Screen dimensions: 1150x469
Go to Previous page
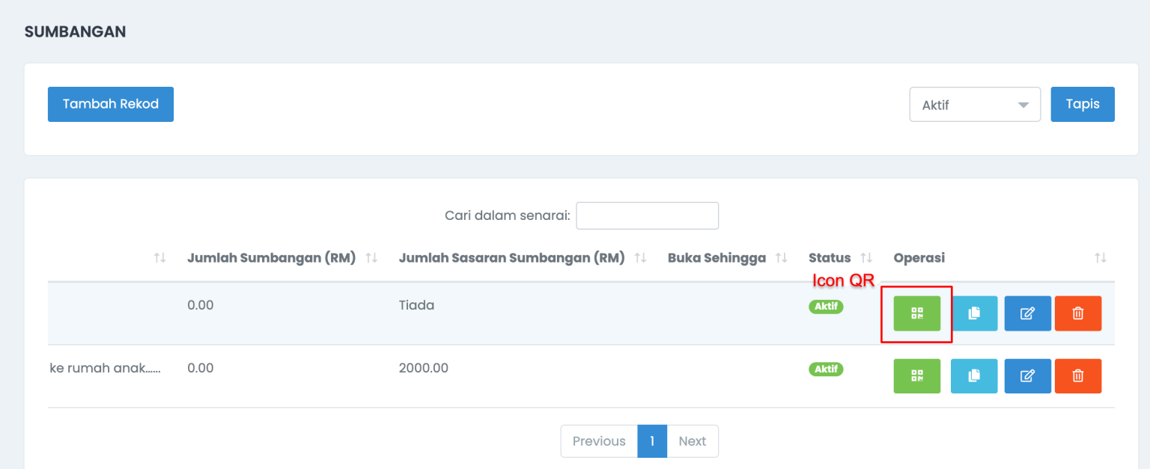[599, 441]
